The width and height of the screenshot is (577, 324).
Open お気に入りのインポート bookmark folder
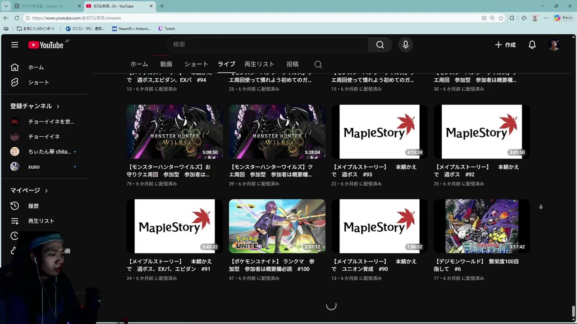[x=36, y=28]
